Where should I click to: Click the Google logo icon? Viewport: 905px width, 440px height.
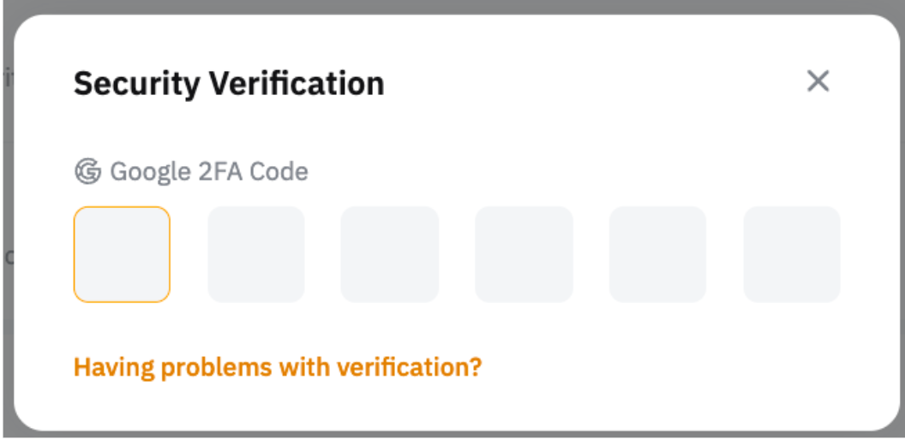[x=87, y=172]
